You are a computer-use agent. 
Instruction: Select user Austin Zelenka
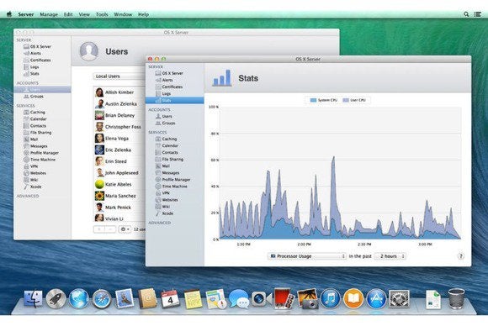pyautogui.click(x=119, y=104)
